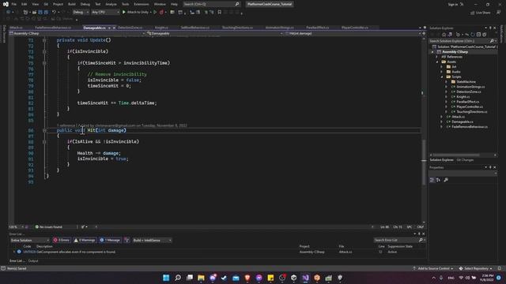
Task: Click the No issues found status indicator
Action: 48,227
